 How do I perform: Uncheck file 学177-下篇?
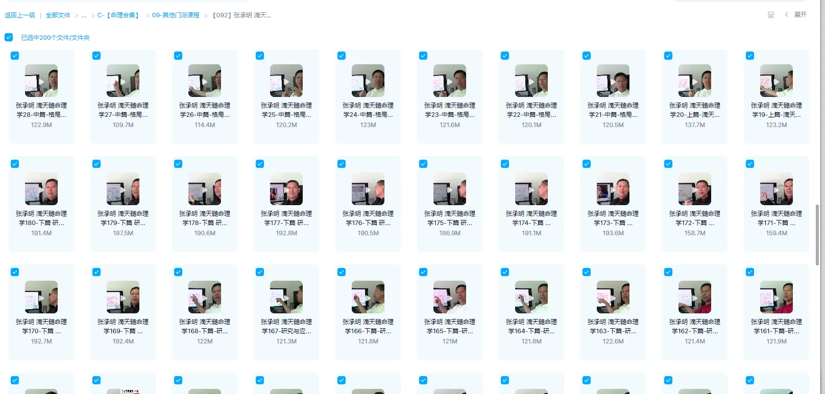(x=260, y=164)
